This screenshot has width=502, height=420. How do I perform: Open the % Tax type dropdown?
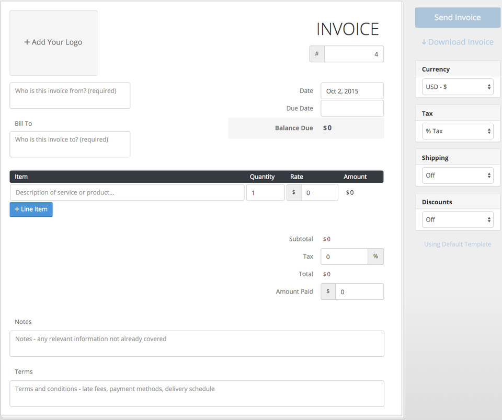pyautogui.click(x=457, y=131)
